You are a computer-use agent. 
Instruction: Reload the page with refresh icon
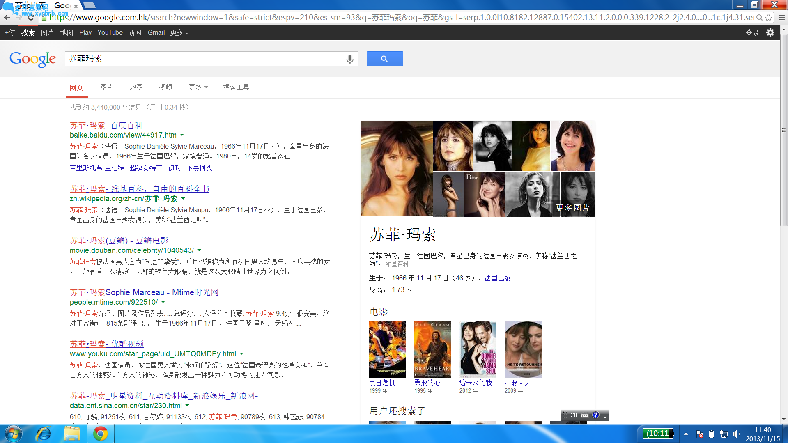pyautogui.click(x=31, y=17)
